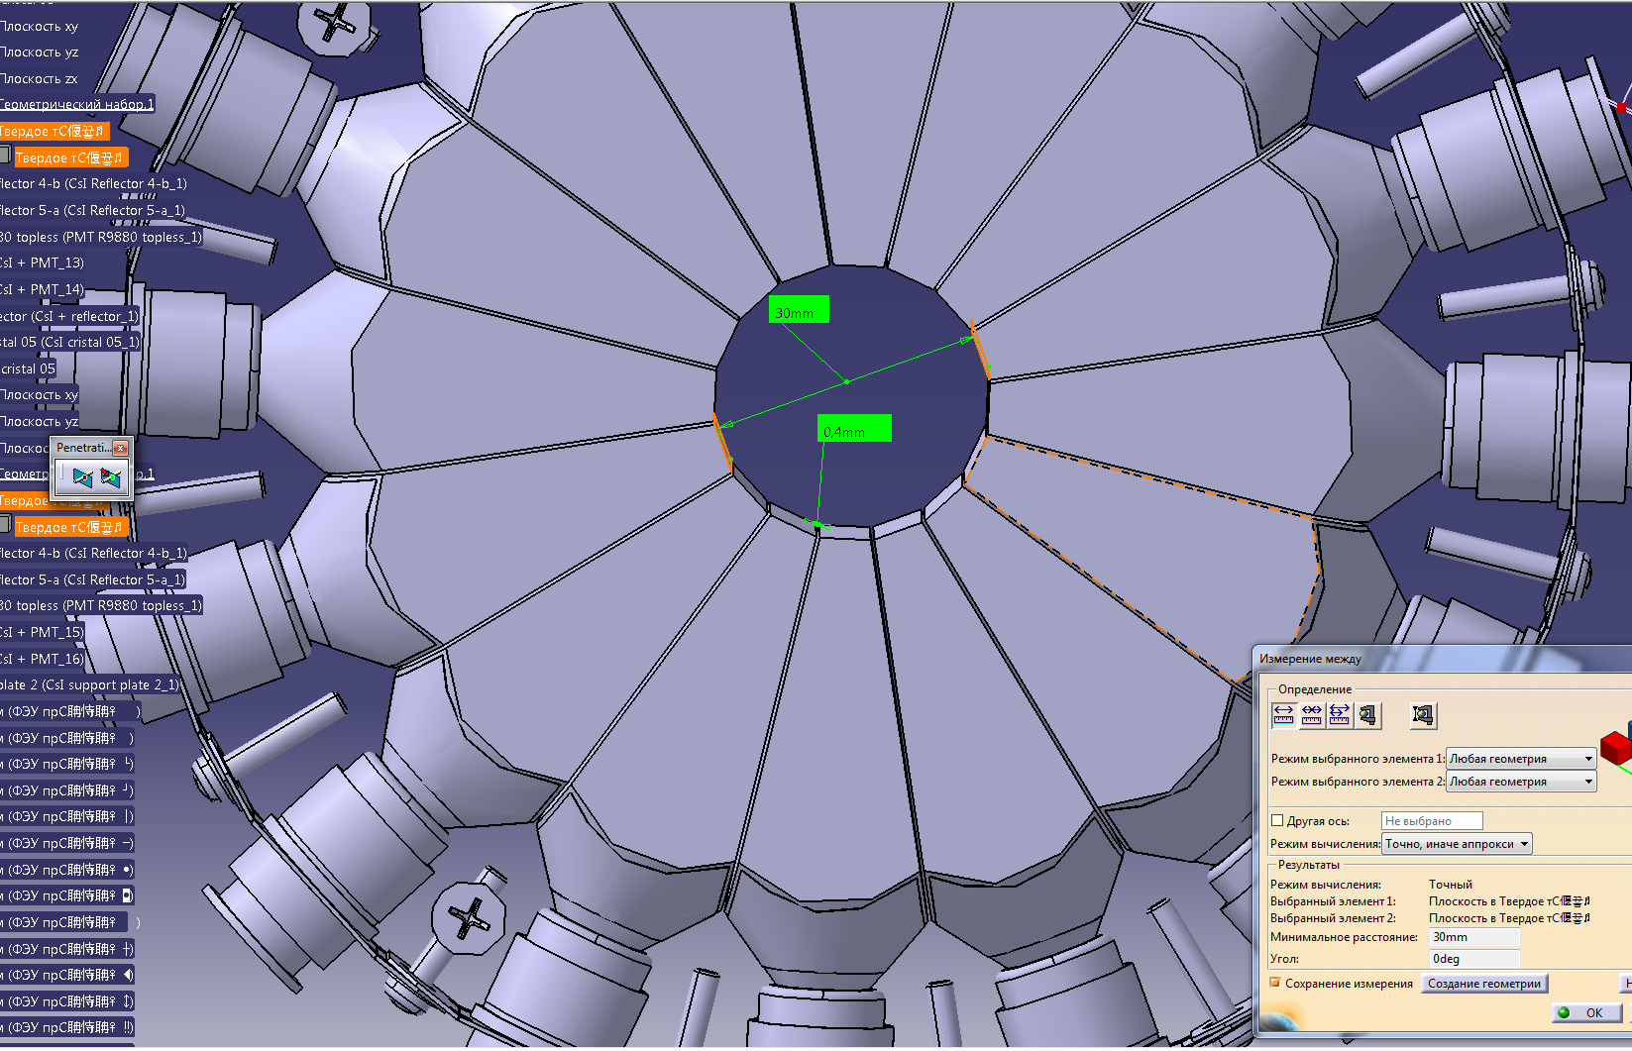Toggle the 'Сохранение измерения' checkbox
The image size is (1632, 1051).
1275,983
